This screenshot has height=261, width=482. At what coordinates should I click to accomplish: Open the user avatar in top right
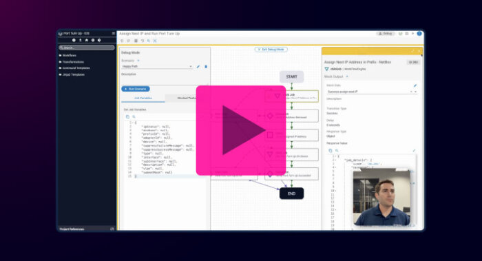(x=419, y=34)
